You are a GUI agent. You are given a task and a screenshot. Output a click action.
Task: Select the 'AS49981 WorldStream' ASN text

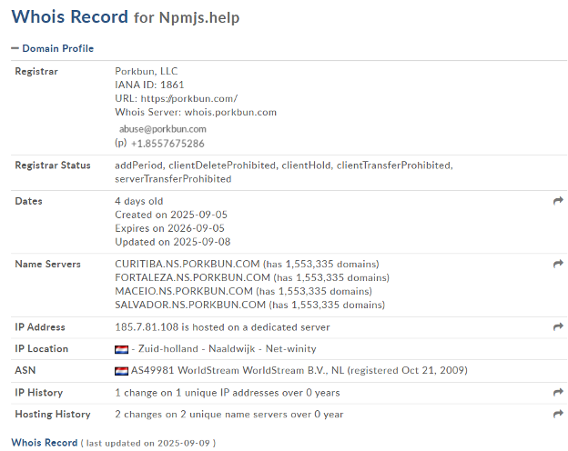185,371
